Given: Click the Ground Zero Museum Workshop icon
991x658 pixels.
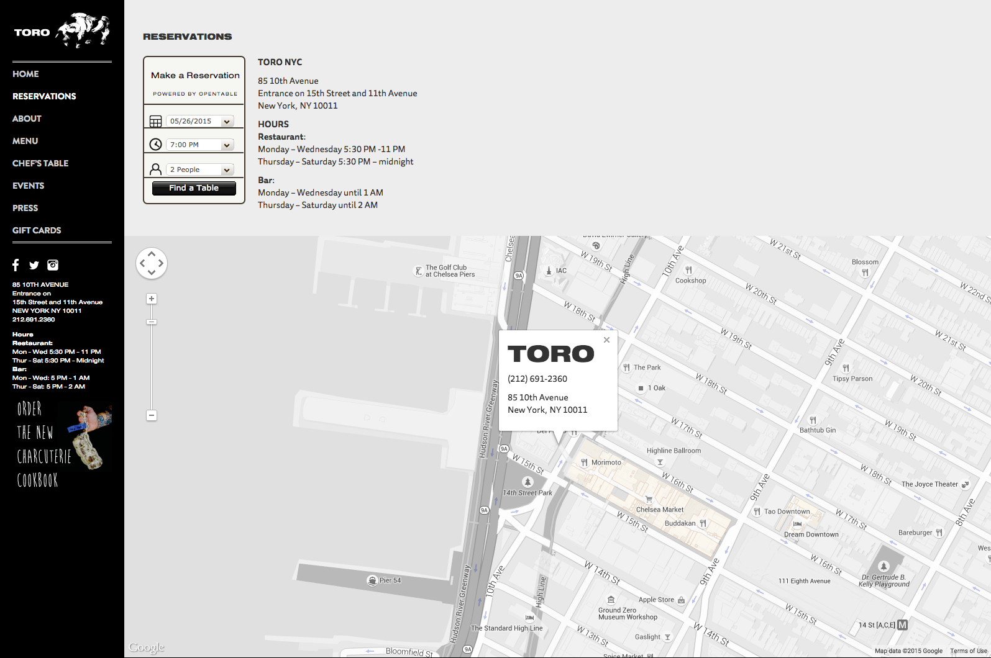Looking at the screenshot, I should coord(611,600).
